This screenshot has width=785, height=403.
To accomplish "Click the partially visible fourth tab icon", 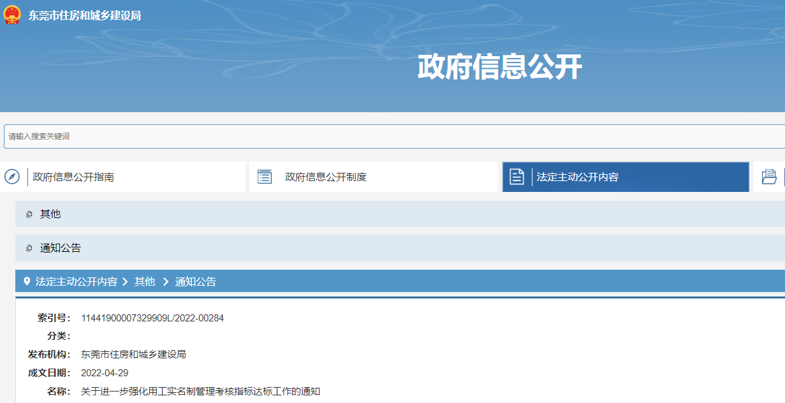I will point(770,177).
